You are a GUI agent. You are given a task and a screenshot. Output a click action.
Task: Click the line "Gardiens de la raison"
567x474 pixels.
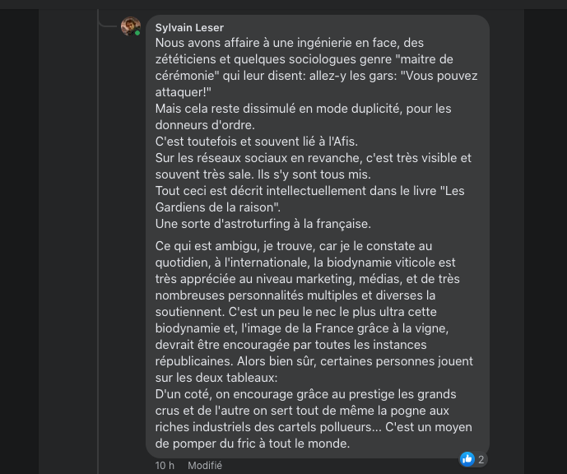click(218, 207)
